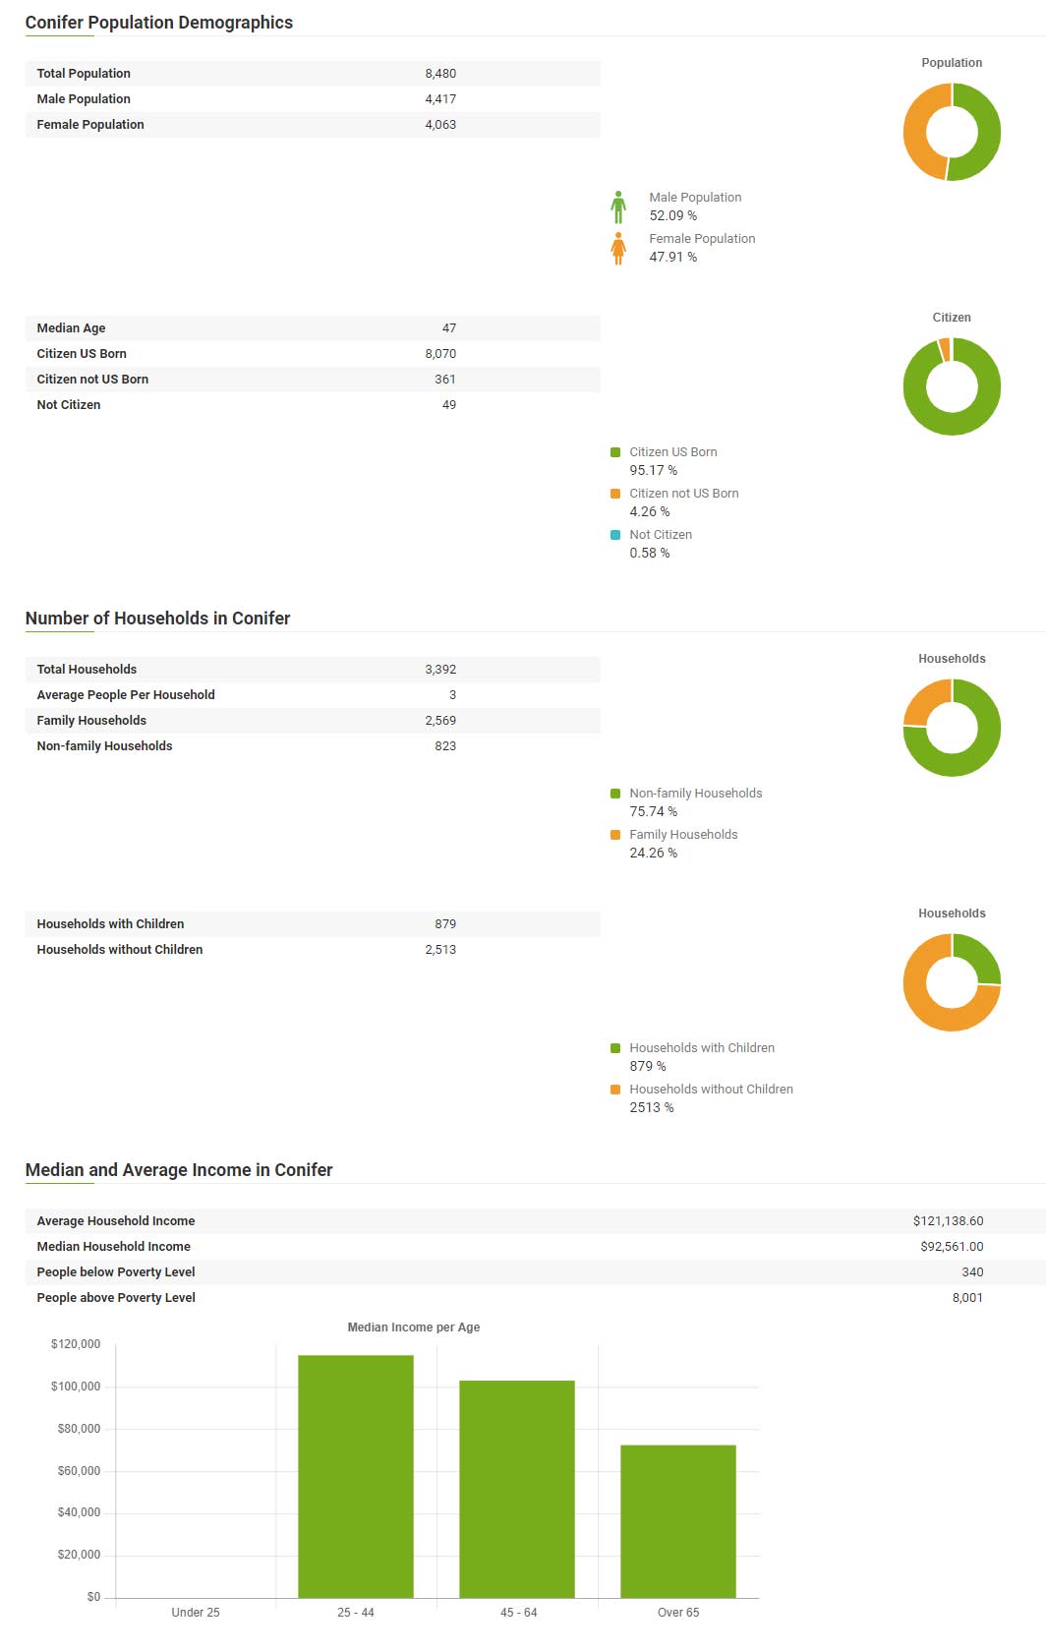Click the "Conifer Population Demographics" heading

[x=159, y=23]
